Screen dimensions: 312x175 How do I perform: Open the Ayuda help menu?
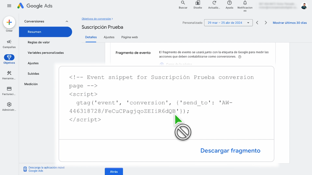229,5
